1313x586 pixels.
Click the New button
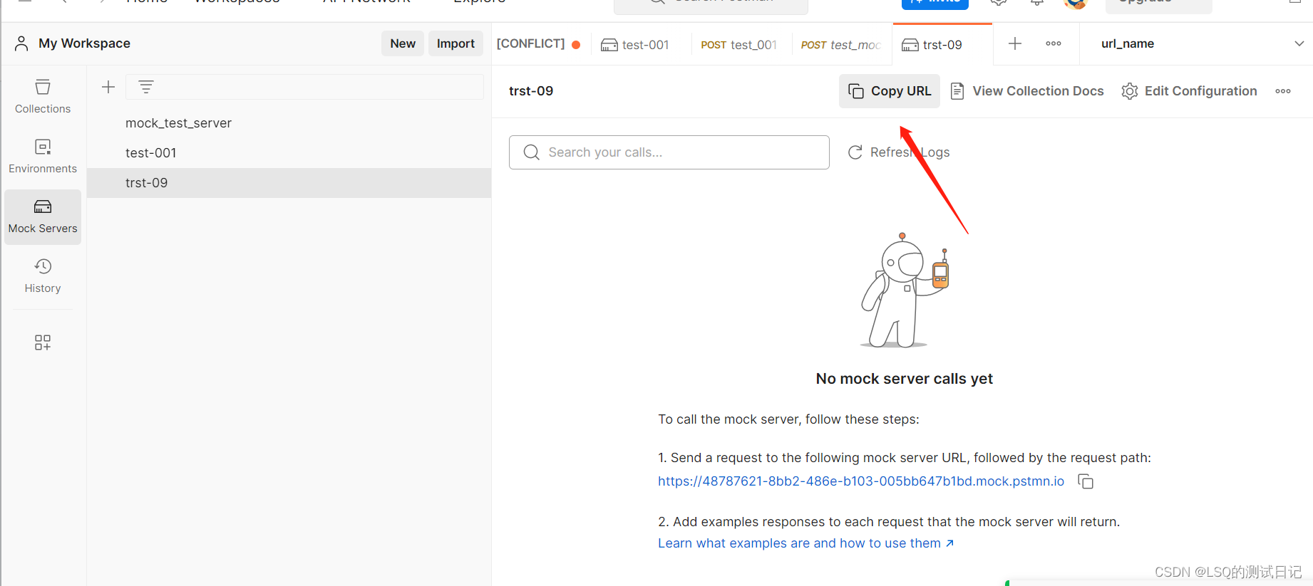[x=403, y=43]
